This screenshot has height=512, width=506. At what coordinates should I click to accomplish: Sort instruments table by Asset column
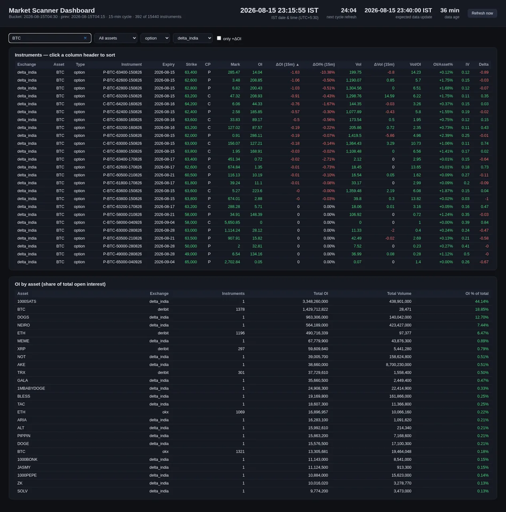point(59,64)
